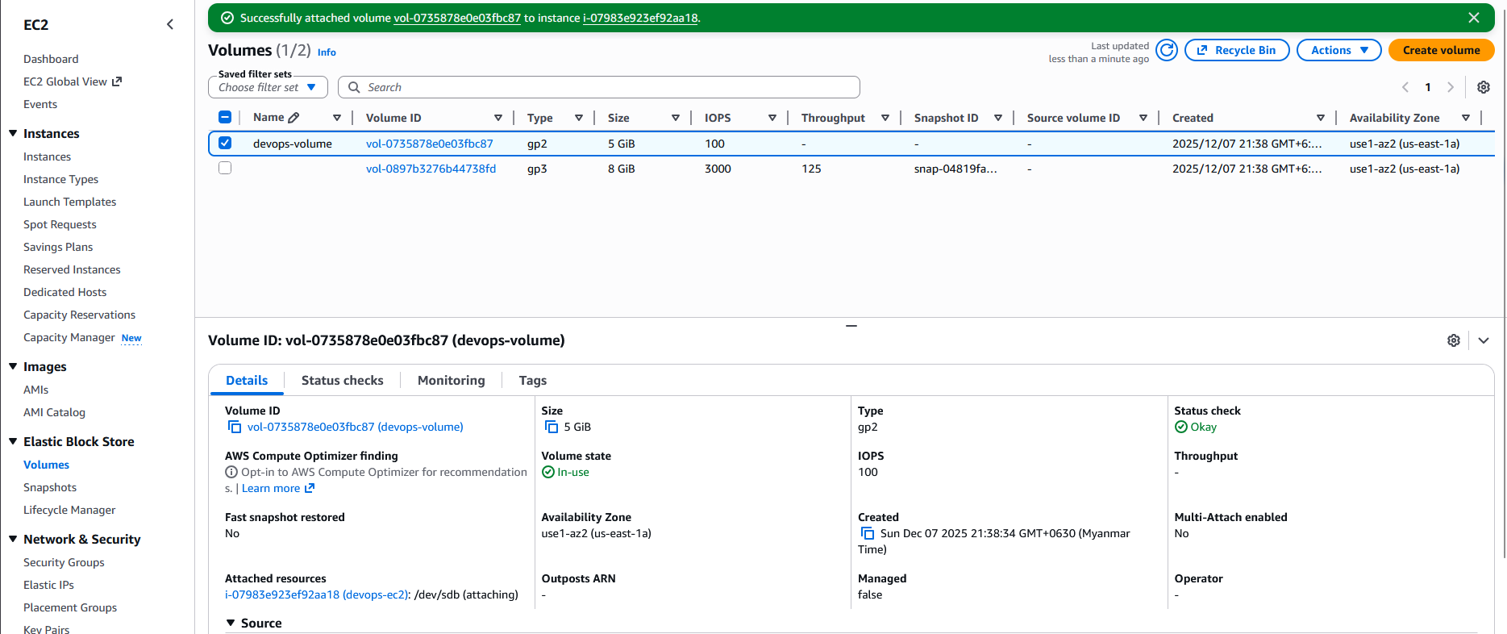Switch to the Details tab
Screen dimensions: 1507x634
(x=247, y=381)
